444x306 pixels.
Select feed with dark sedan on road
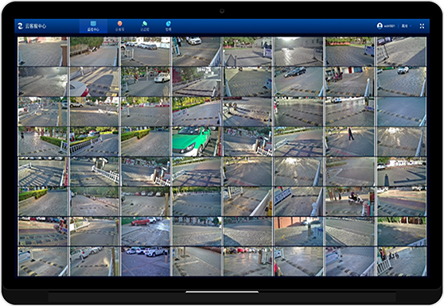point(298,82)
